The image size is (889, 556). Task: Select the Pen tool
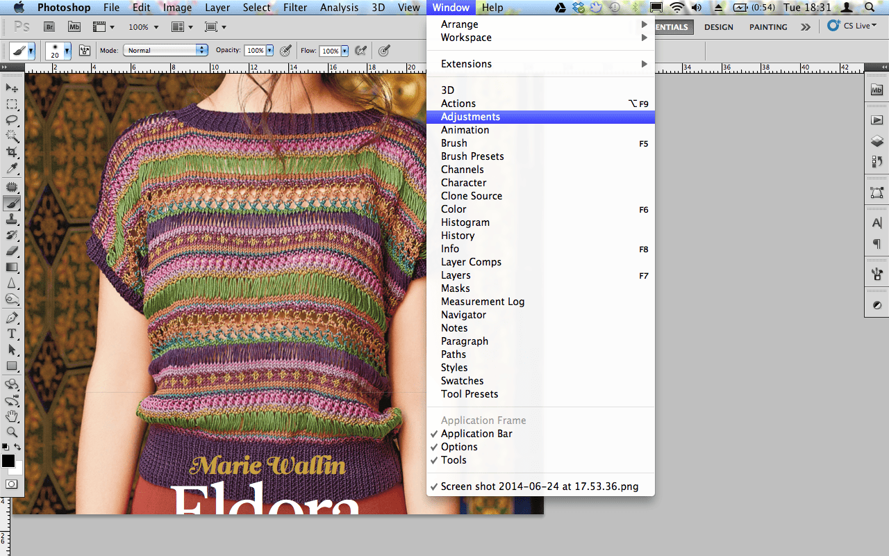[x=12, y=318]
